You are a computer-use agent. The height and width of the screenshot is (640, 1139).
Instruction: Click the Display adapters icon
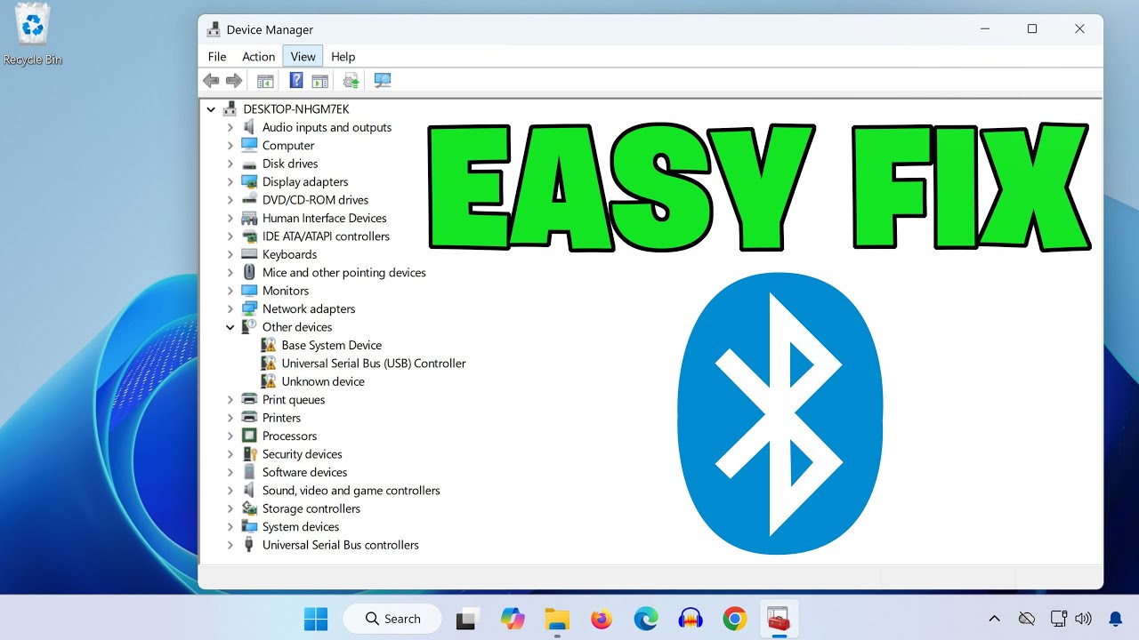pos(249,182)
